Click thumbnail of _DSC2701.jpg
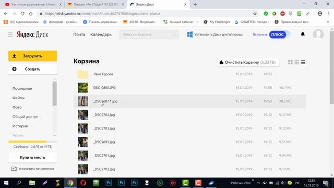 coord(83,156)
